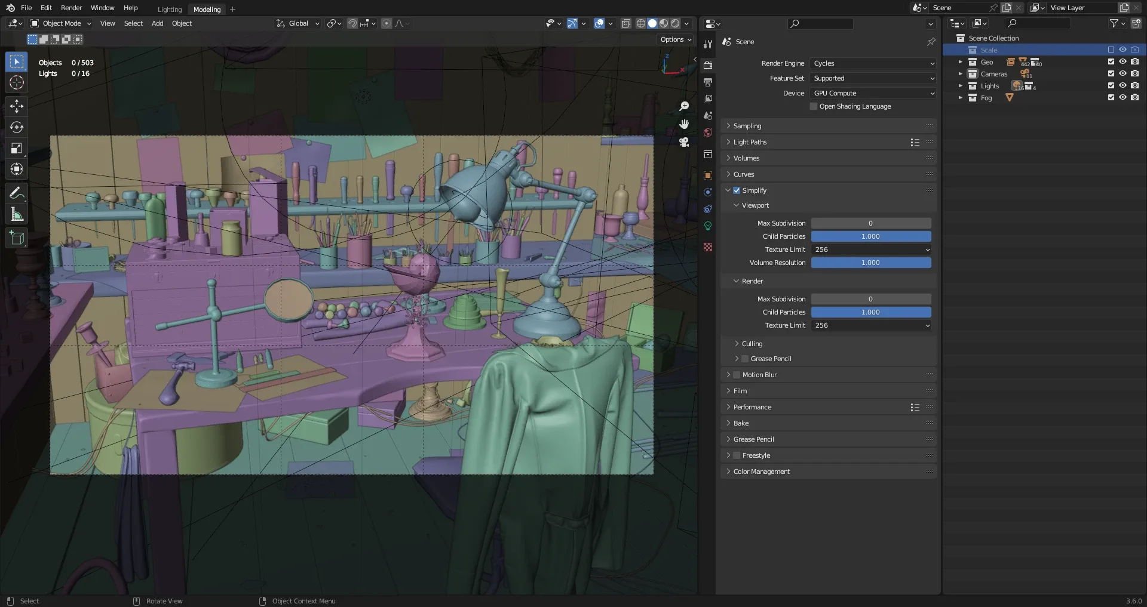Activate the Rotate tool
Viewport: 1147px width, 607px height.
[x=17, y=127]
